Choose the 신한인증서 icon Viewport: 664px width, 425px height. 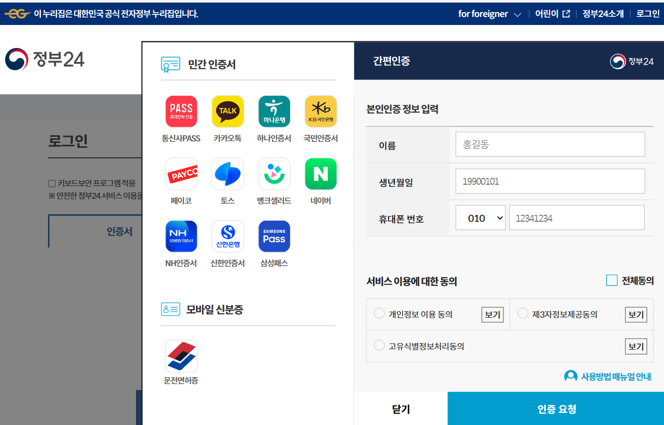point(227,236)
